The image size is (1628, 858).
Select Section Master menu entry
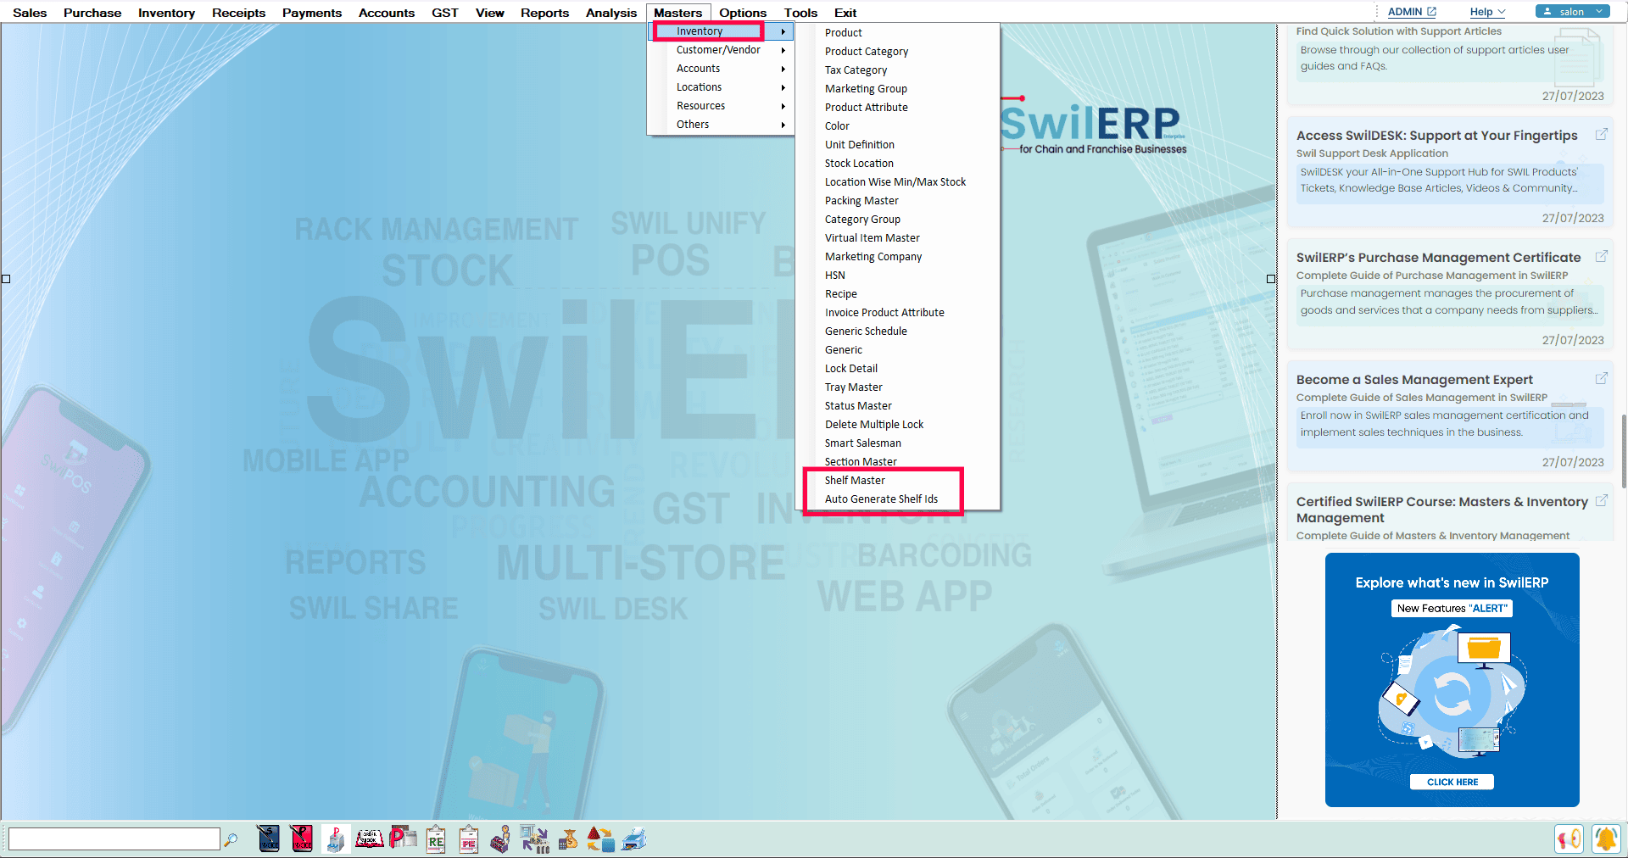(x=897, y=462)
